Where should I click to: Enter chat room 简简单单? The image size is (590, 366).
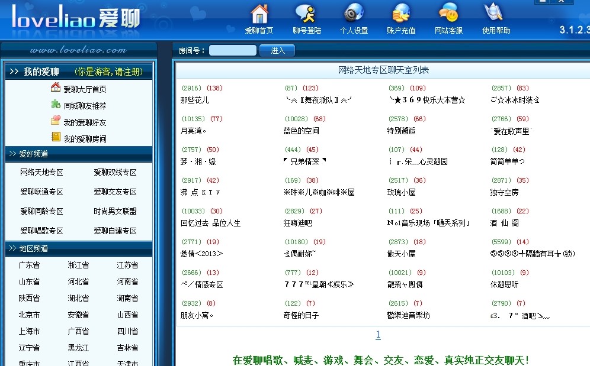[x=507, y=161]
